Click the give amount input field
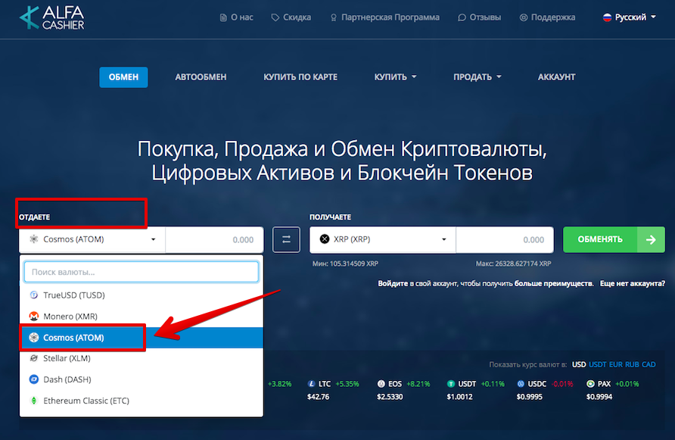The image size is (675, 440). [x=214, y=239]
